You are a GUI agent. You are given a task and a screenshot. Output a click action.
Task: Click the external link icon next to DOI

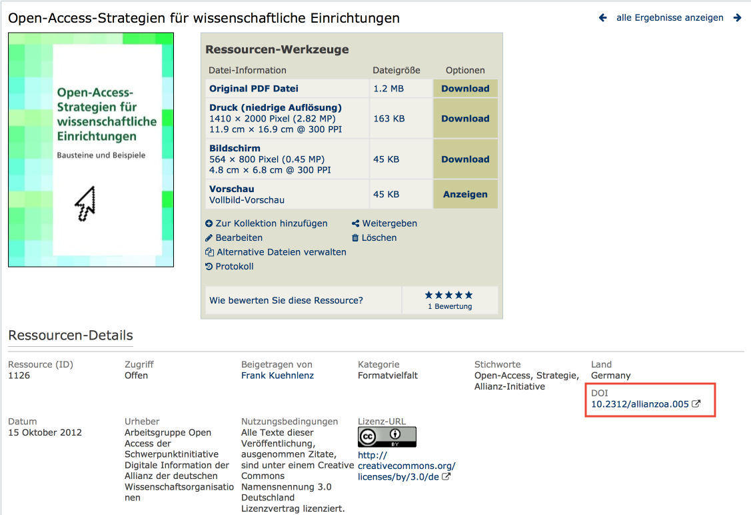[x=696, y=404]
